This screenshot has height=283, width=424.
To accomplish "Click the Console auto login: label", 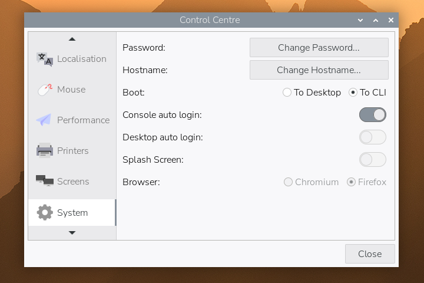I will (163, 115).
